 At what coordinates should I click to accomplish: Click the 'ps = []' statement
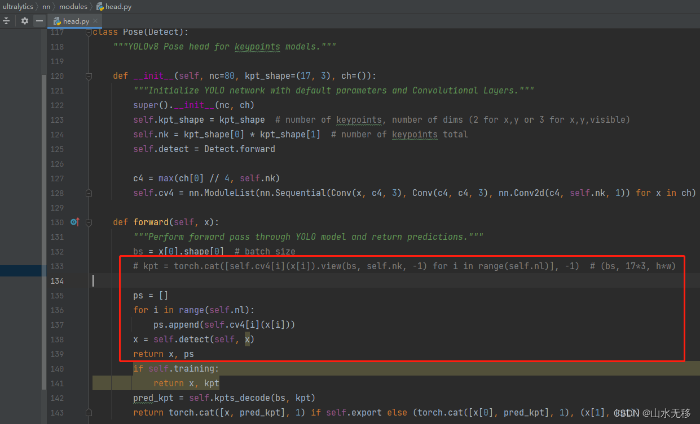pos(151,296)
